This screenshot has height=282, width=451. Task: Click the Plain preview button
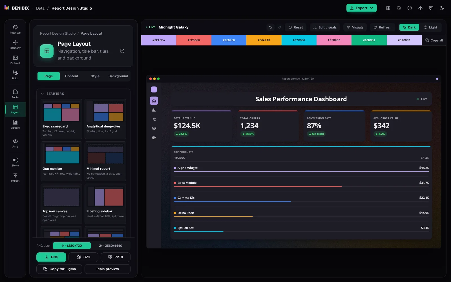(x=107, y=269)
